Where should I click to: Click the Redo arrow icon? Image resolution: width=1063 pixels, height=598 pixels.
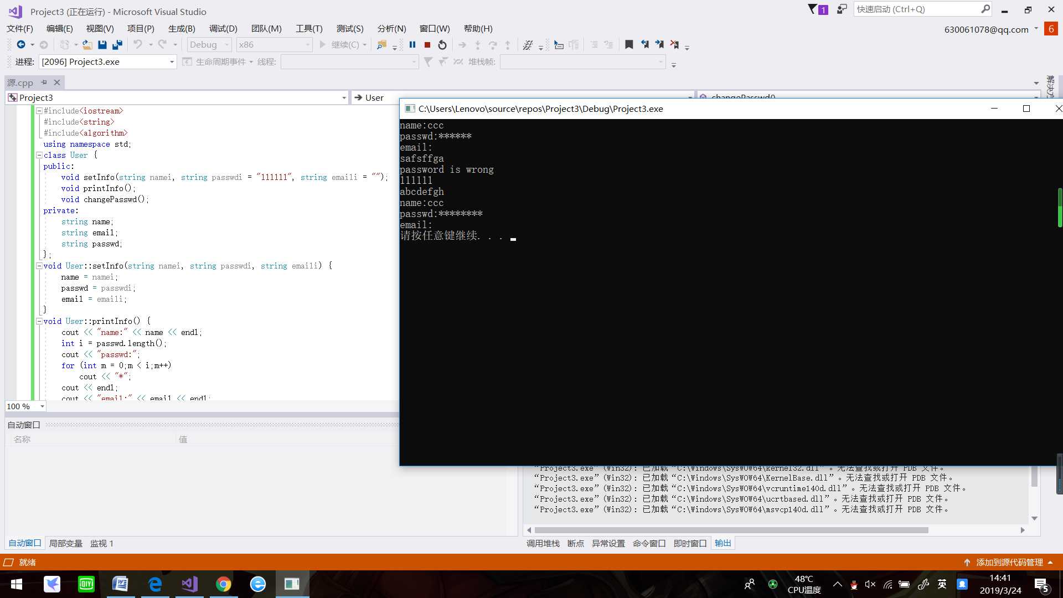pos(162,45)
